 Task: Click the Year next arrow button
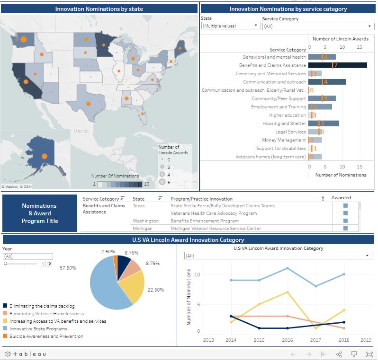coord(49,264)
